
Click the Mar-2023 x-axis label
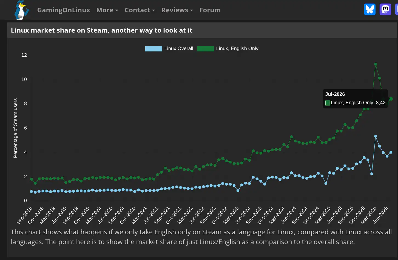pos(231,215)
